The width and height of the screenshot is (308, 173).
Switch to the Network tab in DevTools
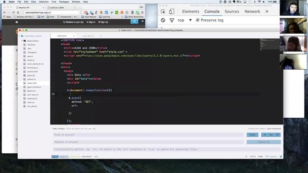(x=252, y=12)
